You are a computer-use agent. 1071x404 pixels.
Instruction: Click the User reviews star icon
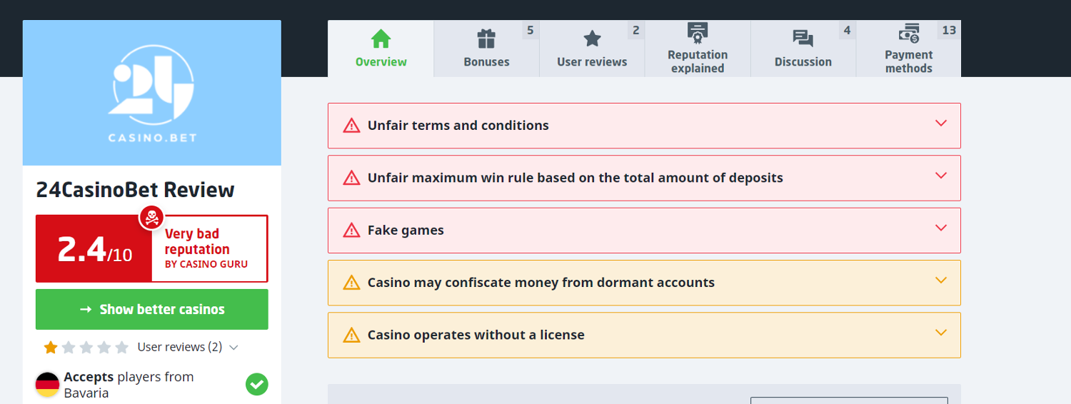(x=592, y=39)
